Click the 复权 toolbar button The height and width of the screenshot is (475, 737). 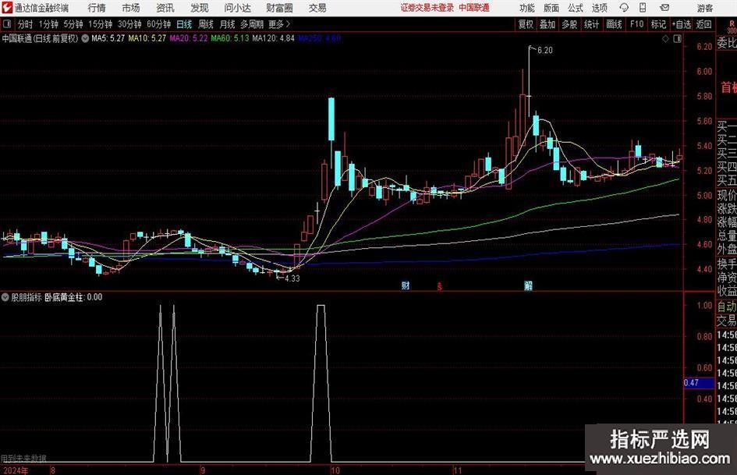click(x=526, y=24)
